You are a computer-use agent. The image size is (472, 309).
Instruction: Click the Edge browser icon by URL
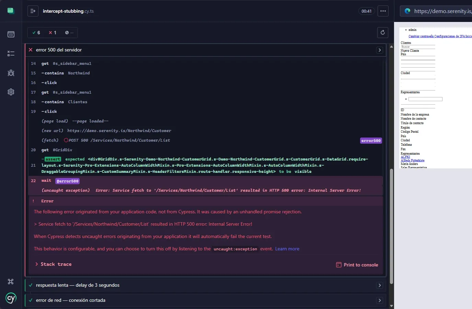(x=407, y=11)
